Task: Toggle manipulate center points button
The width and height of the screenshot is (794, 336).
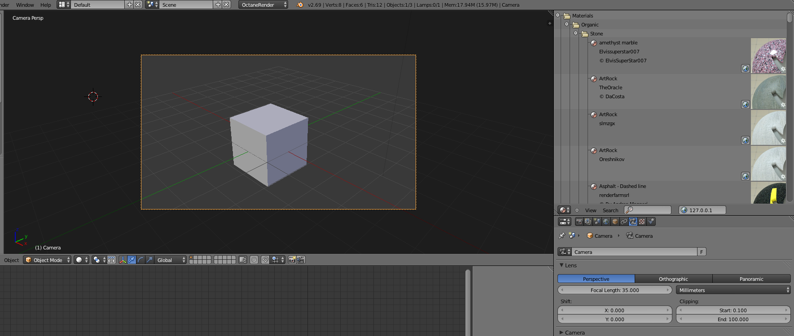Action: [111, 260]
